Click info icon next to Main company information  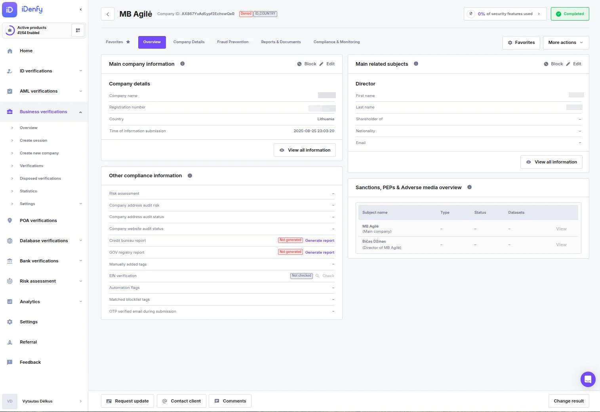[x=183, y=64]
